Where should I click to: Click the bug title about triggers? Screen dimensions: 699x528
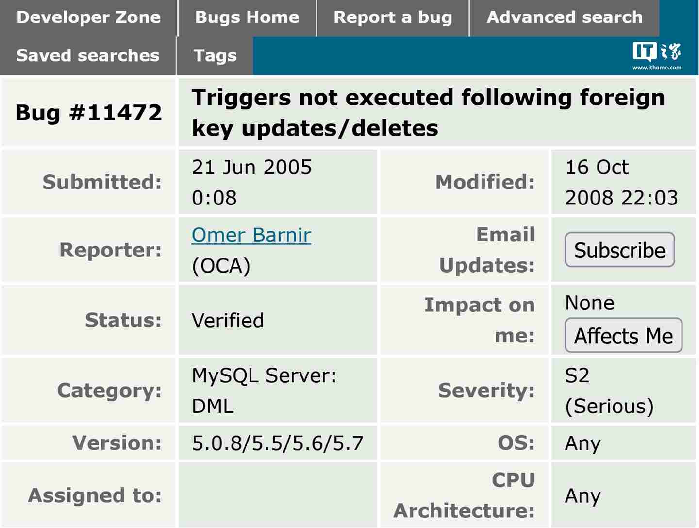[x=429, y=113]
